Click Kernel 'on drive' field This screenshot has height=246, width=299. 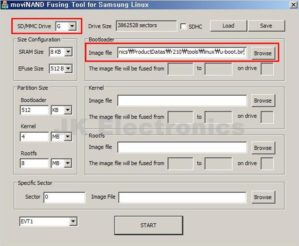[267, 117]
